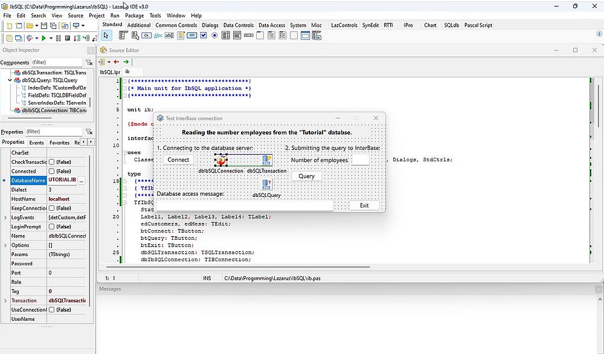604x354 pixels.
Task: Toggle the Connected property checkbox
Action: tap(51, 172)
